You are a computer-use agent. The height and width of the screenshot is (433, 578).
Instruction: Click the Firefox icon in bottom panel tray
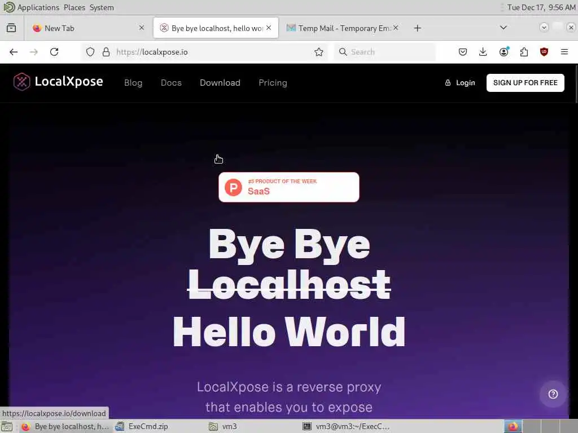(x=513, y=426)
